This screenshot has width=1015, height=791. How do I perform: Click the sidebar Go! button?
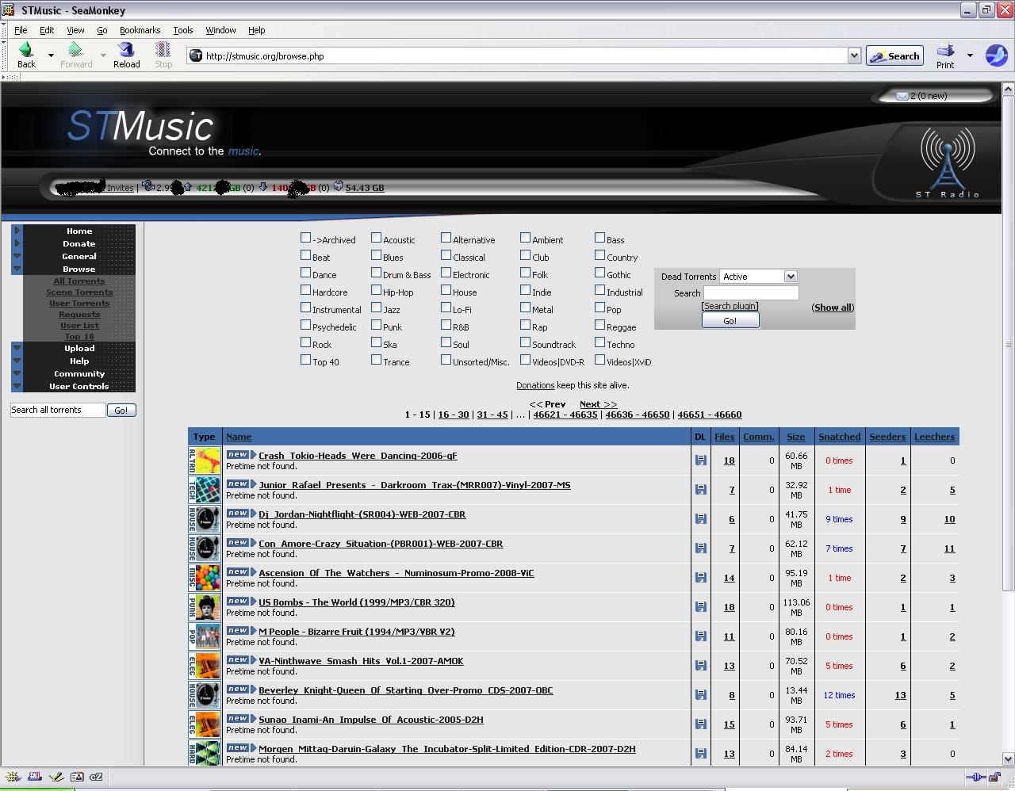coord(121,410)
